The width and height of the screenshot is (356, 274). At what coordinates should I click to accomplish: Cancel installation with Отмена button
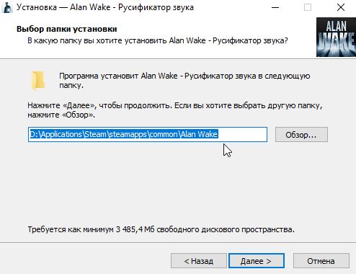(321, 261)
